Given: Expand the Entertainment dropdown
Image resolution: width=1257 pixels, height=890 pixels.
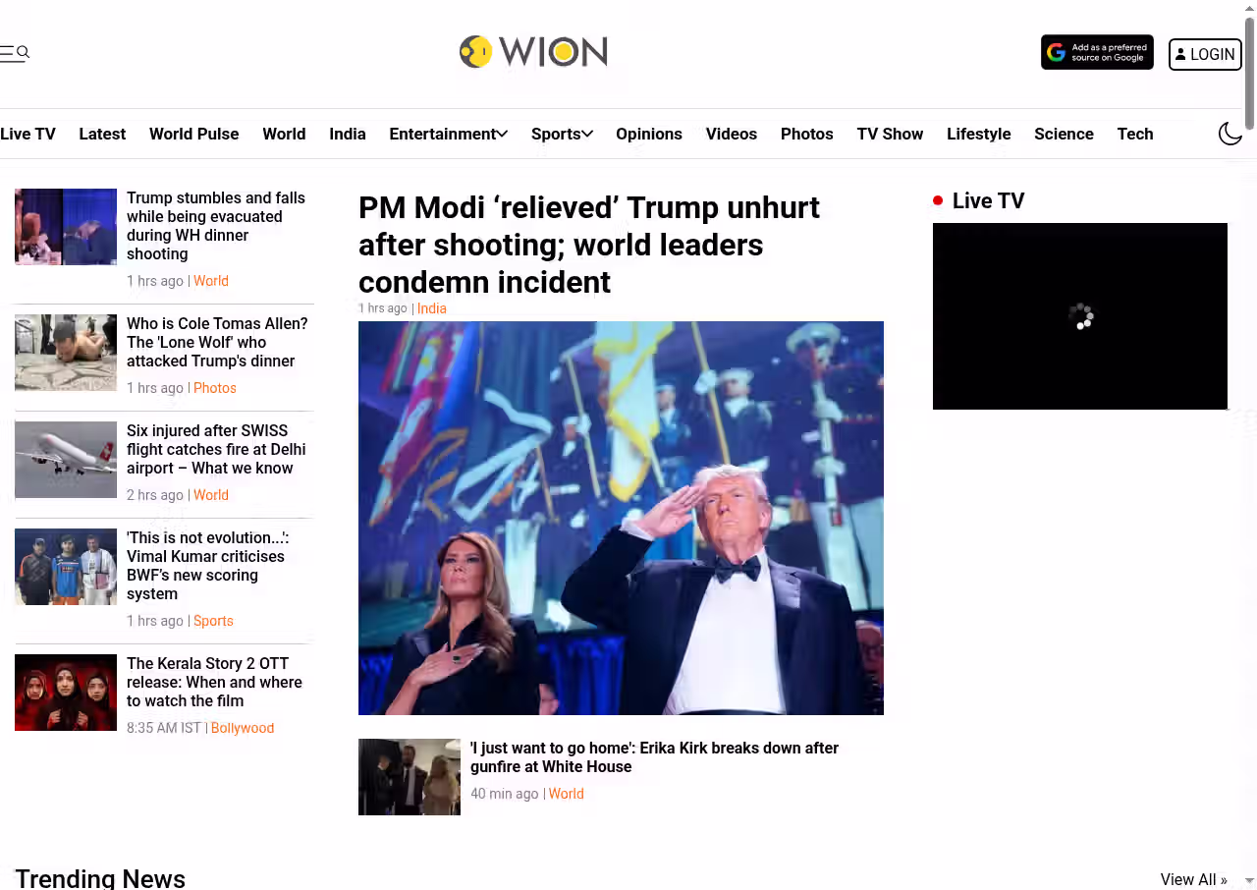Looking at the screenshot, I should 448,134.
